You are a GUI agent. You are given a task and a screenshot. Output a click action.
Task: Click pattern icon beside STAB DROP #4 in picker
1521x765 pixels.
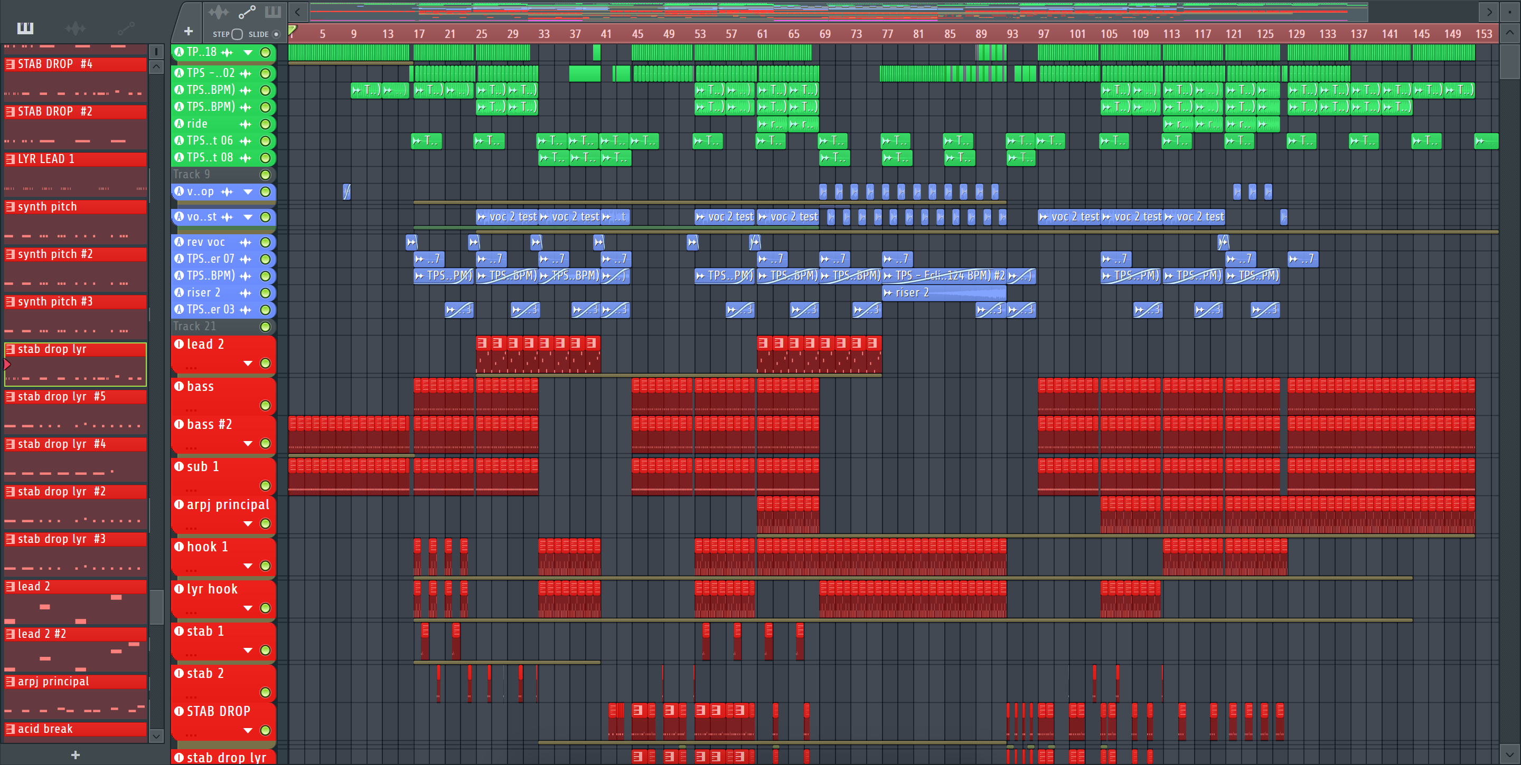(x=10, y=64)
